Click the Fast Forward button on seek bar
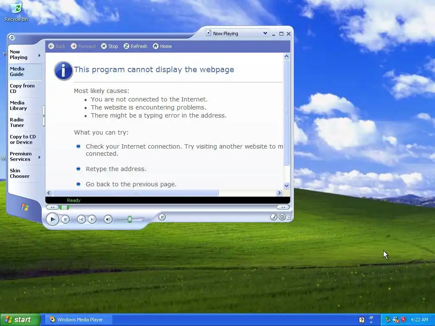 point(283,207)
